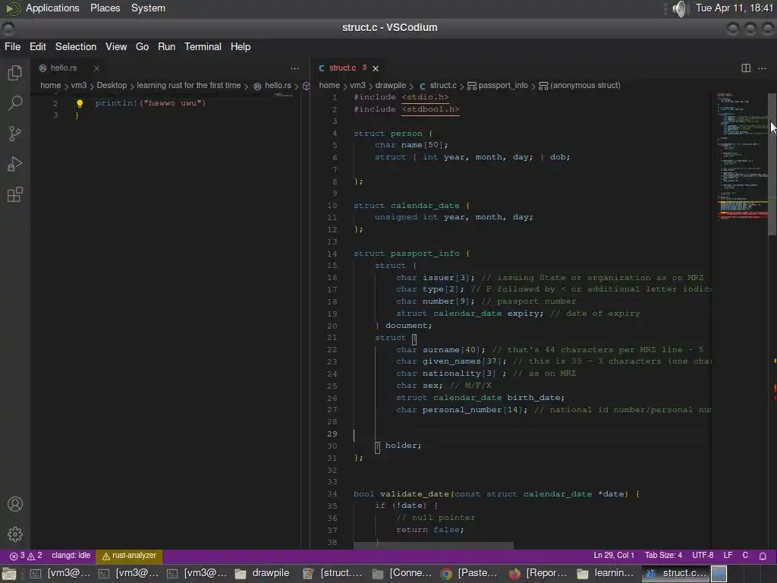Viewport: 777px width, 583px height.
Task: Open the Explorer view in activity bar
Action: point(15,73)
